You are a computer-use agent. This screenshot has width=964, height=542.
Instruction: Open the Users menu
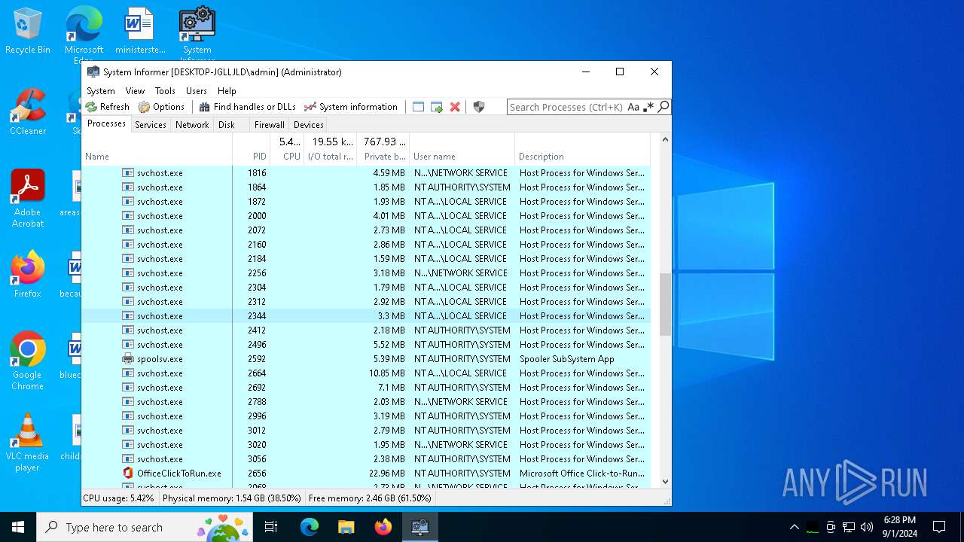(197, 90)
